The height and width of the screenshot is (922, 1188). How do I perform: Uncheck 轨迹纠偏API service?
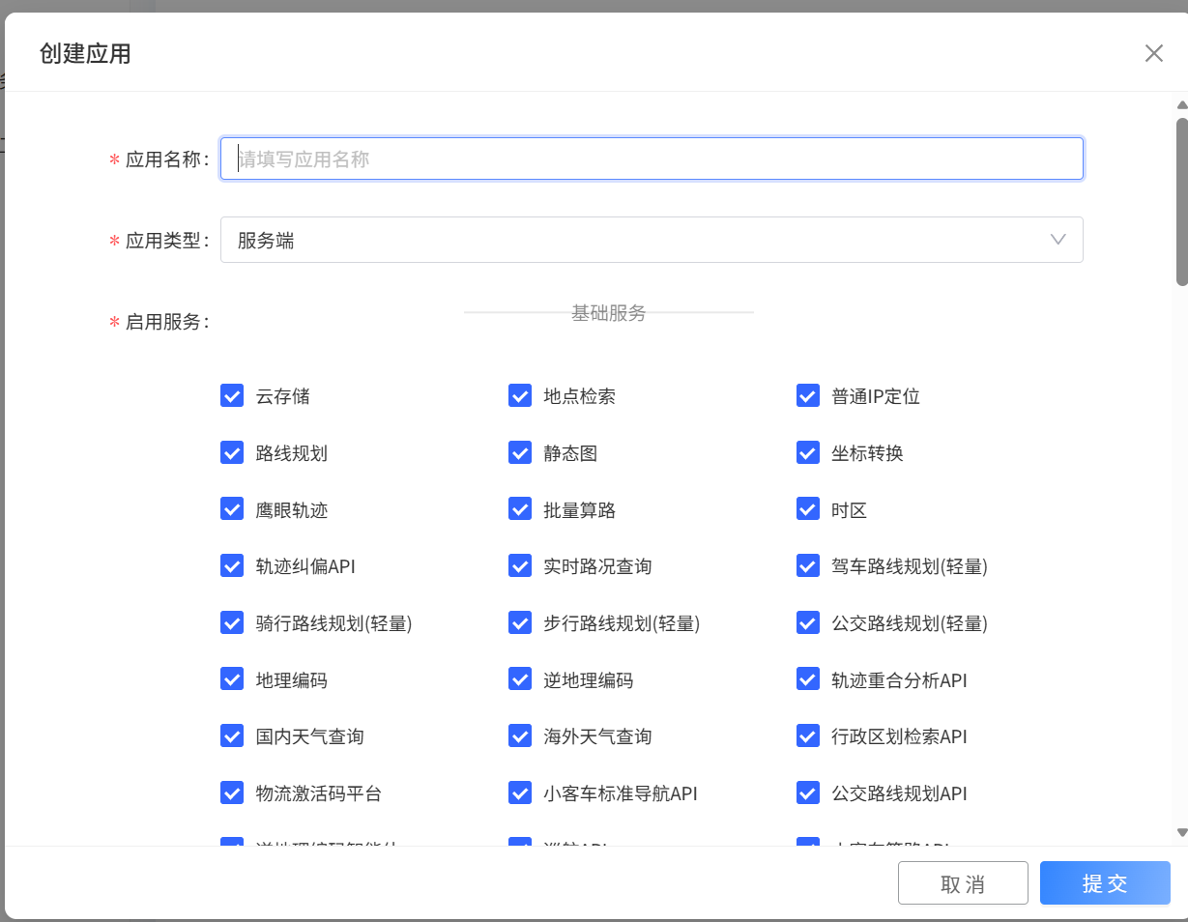232,566
